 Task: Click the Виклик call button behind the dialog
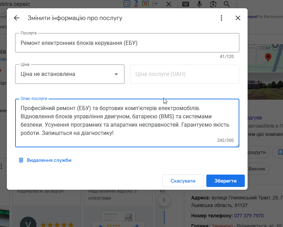[x=258, y=169]
